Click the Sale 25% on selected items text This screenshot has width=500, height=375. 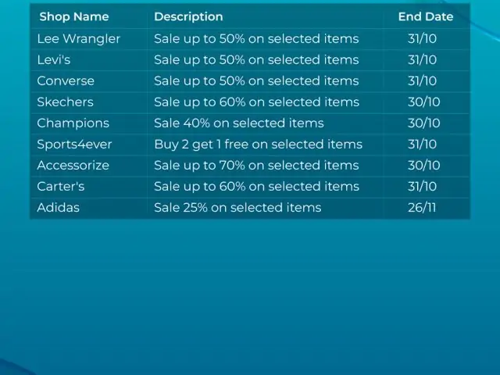click(237, 208)
